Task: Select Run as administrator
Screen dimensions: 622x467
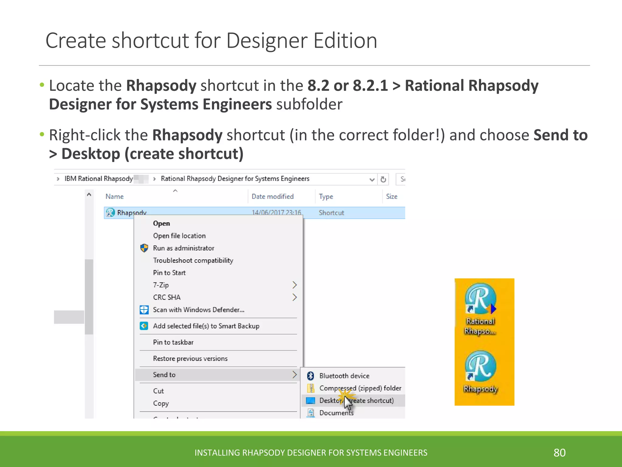Action: pos(183,248)
